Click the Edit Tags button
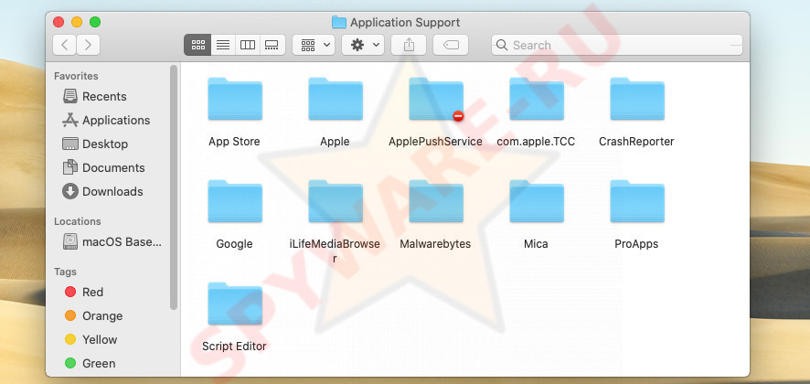The image size is (810, 384). tap(451, 45)
